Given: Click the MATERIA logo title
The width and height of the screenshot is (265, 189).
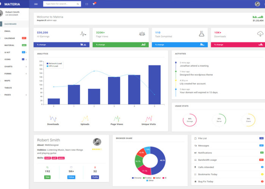Looking at the screenshot, I should (x=12, y=4).
